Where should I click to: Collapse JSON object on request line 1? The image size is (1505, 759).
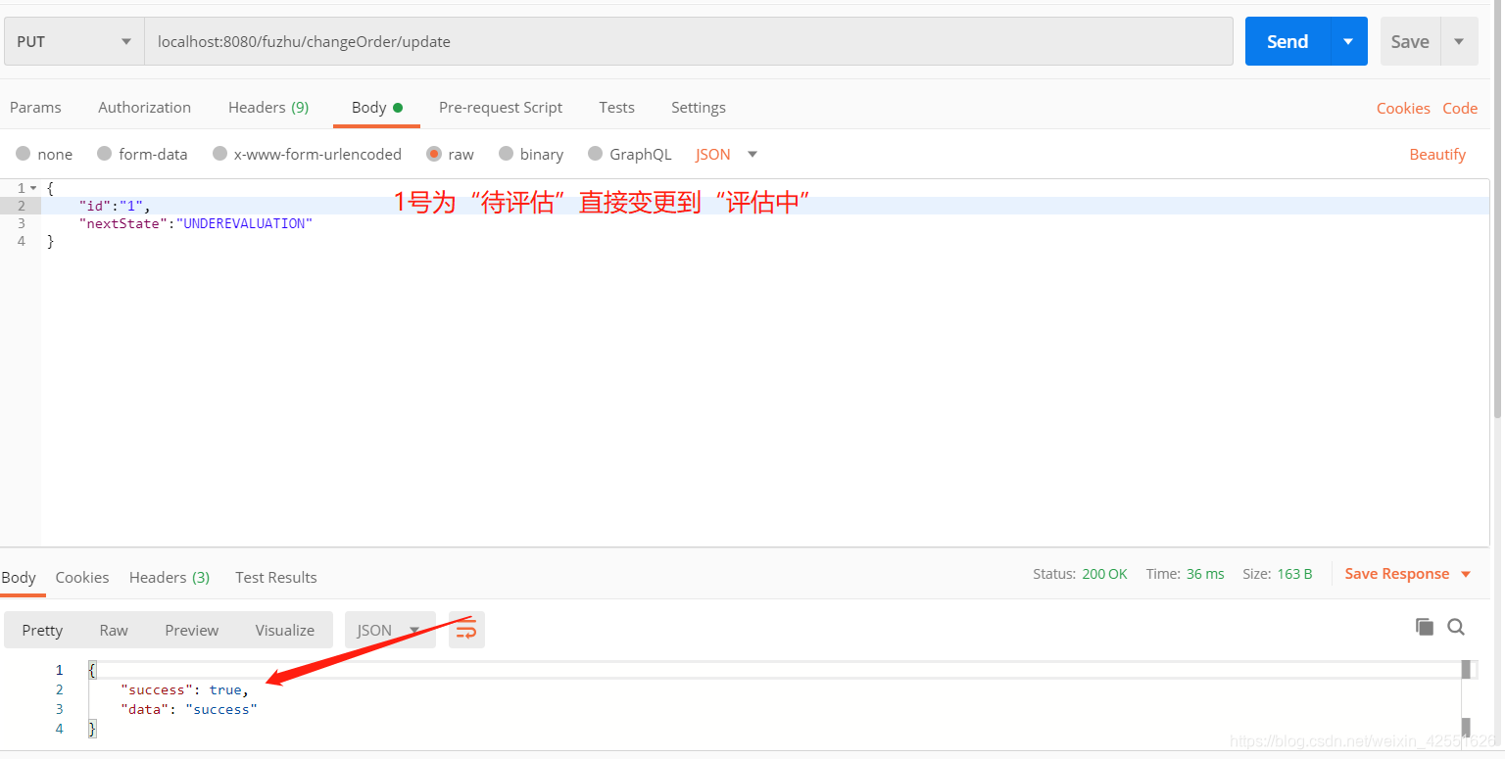33,187
